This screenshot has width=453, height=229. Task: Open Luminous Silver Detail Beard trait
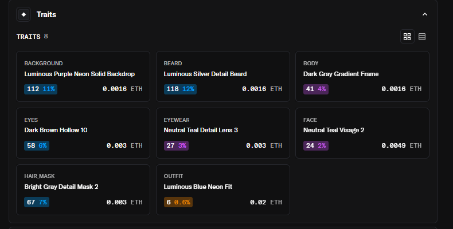(x=222, y=77)
